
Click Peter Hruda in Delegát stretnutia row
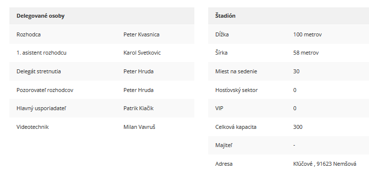pos(138,71)
